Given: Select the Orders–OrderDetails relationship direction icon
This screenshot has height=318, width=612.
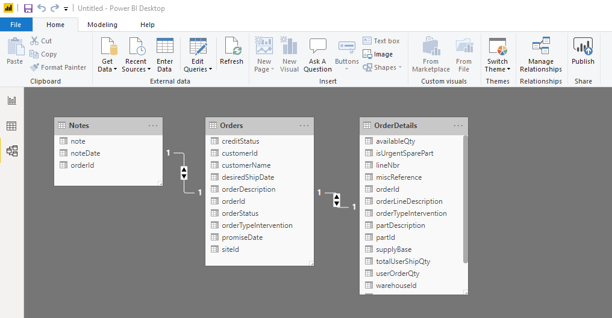Looking at the screenshot, I should pos(337,200).
